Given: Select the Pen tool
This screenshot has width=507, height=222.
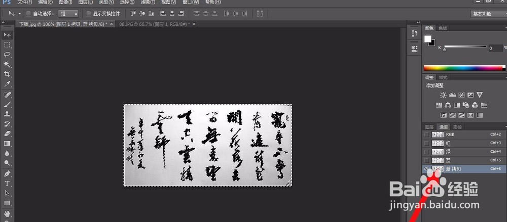Looking at the screenshot, I should pyautogui.click(x=7, y=174).
